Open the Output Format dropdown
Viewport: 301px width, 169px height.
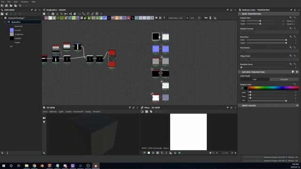point(269,32)
